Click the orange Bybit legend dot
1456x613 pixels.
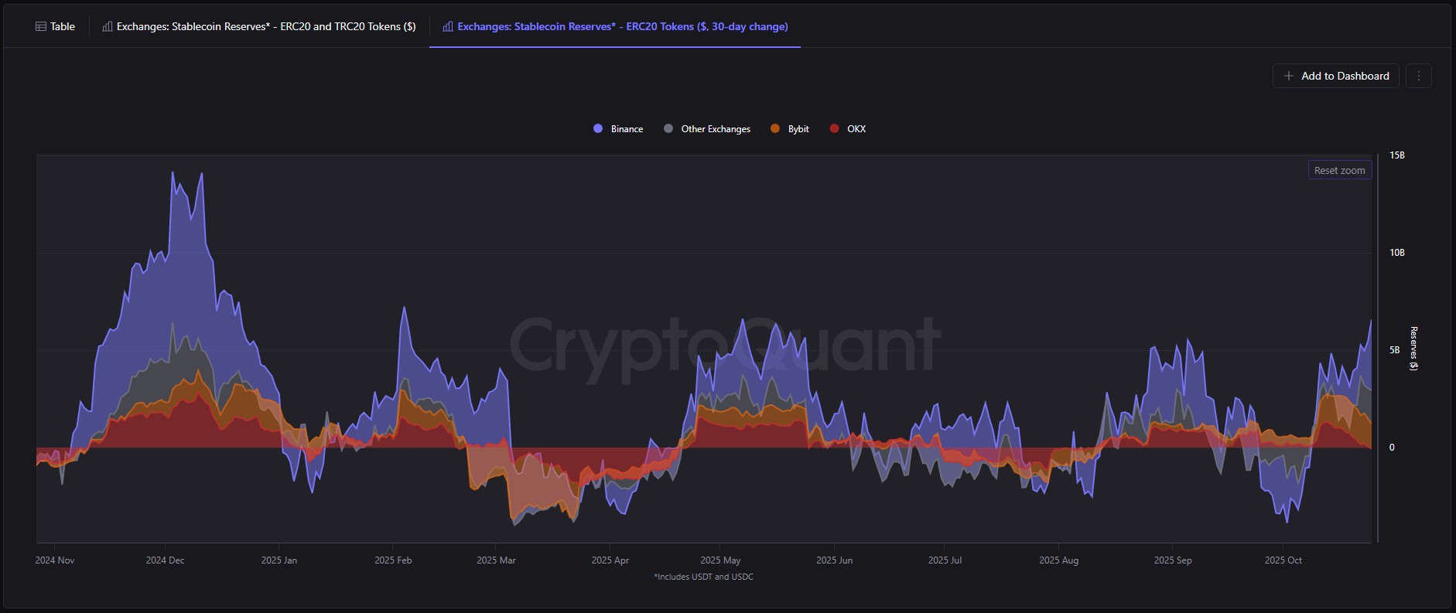[x=775, y=129]
